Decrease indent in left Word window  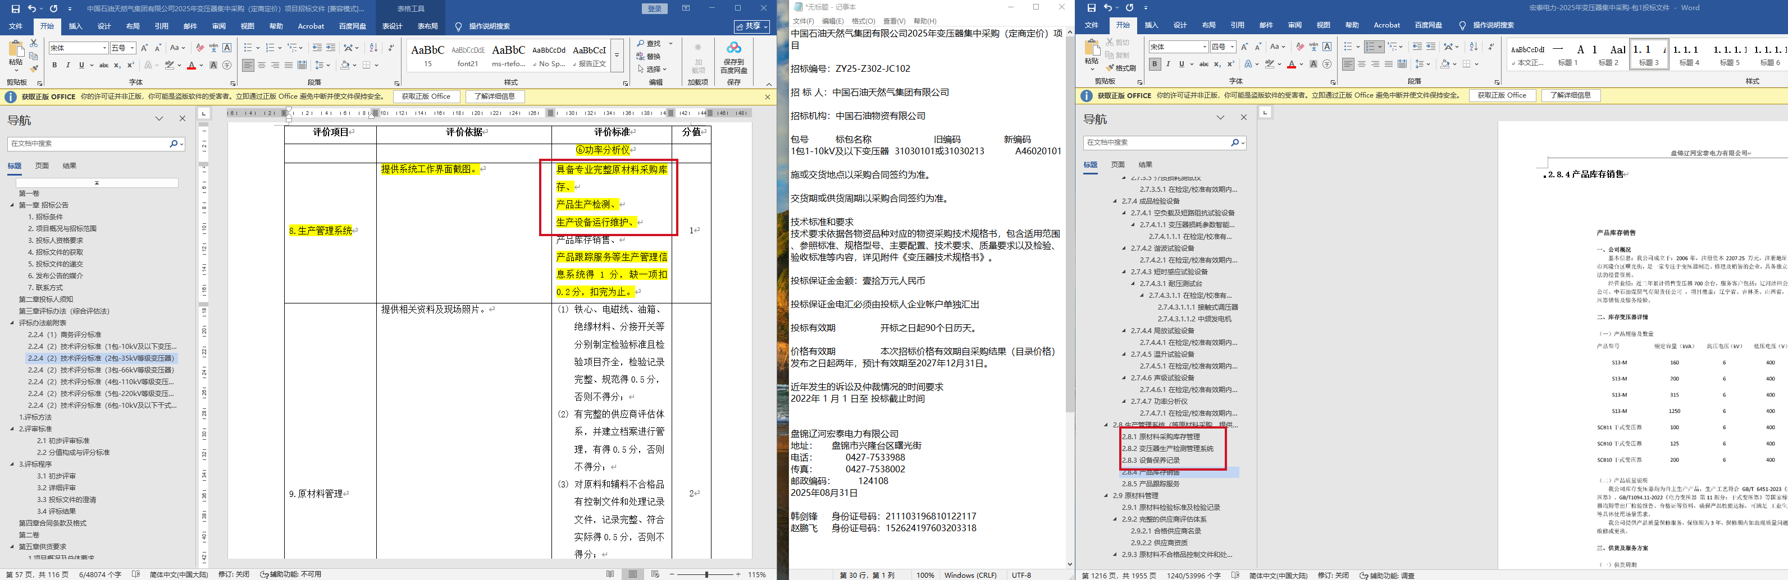point(317,48)
